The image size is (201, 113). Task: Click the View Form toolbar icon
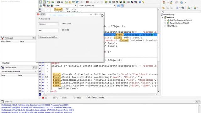44,2
